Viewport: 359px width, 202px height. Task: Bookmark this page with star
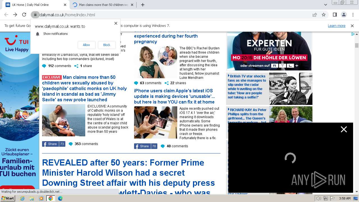coord(324,15)
